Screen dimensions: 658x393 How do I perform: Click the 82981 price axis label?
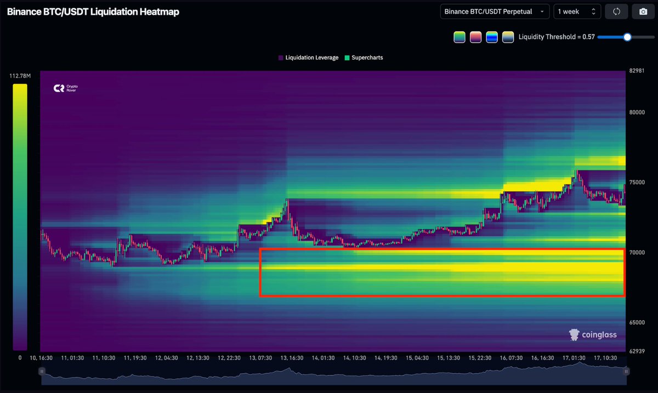[x=638, y=71]
